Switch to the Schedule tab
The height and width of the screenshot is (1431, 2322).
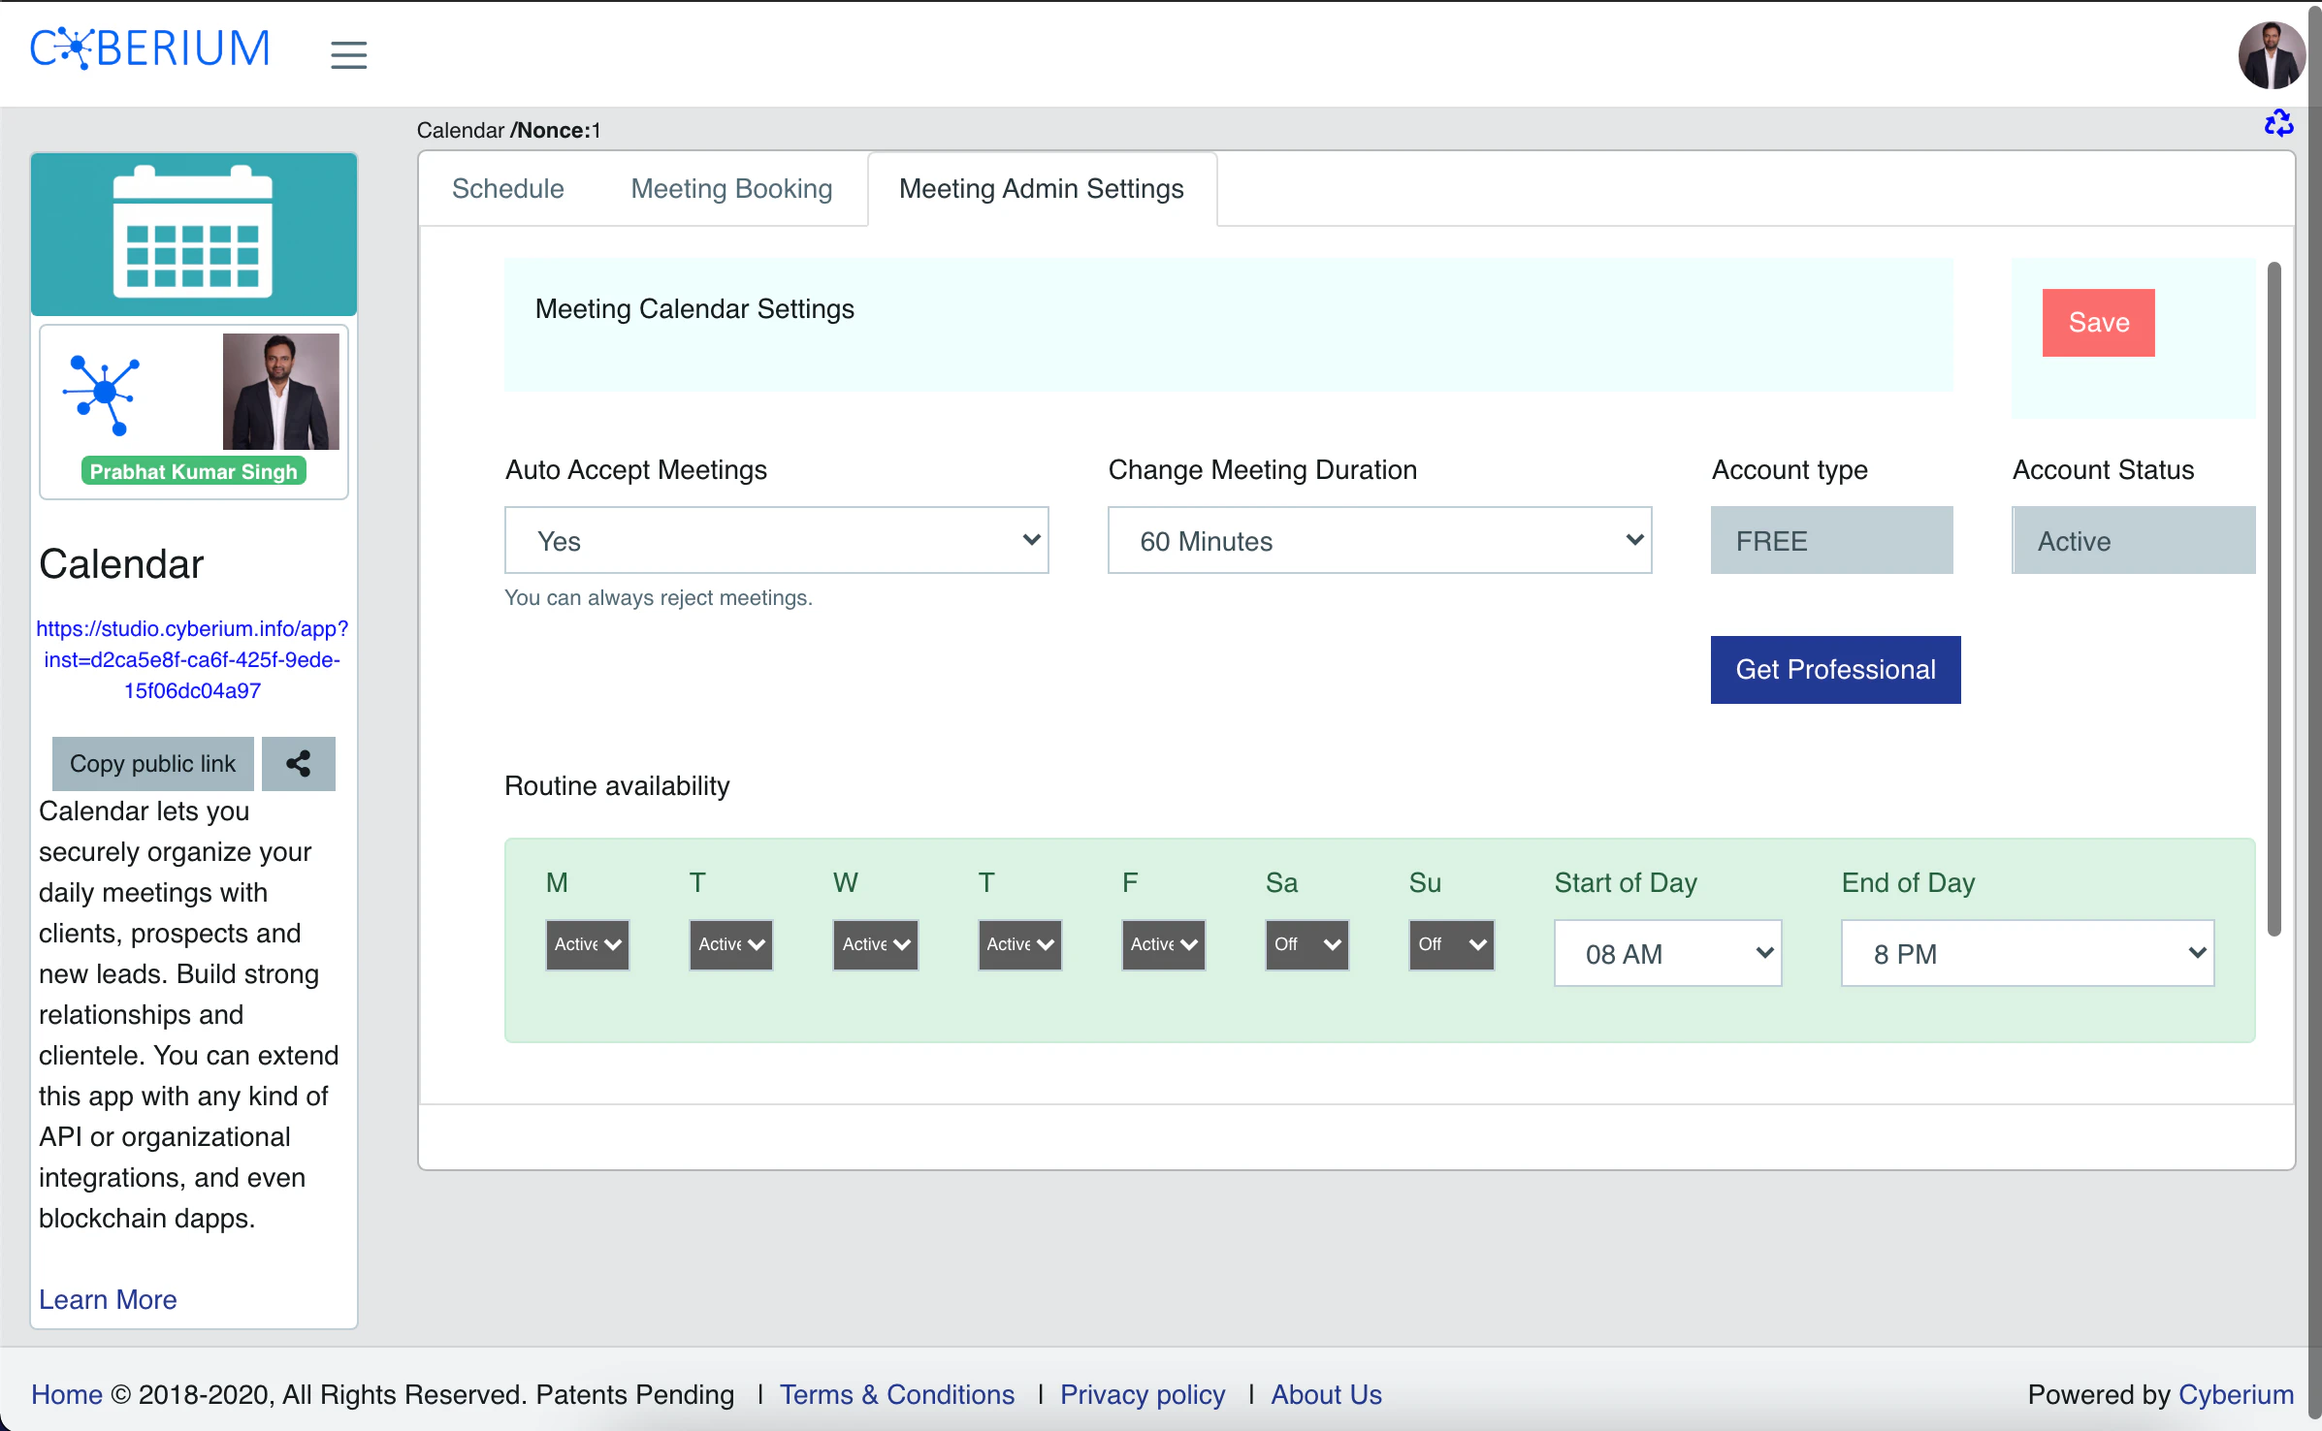point(508,188)
